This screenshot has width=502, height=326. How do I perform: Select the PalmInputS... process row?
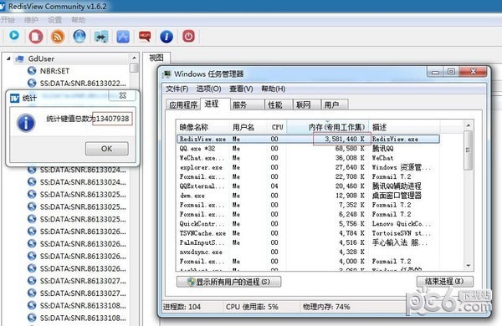click(308, 242)
